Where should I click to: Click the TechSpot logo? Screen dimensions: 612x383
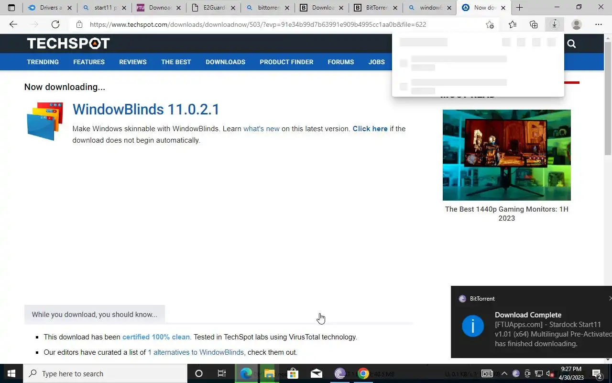[68, 44]
